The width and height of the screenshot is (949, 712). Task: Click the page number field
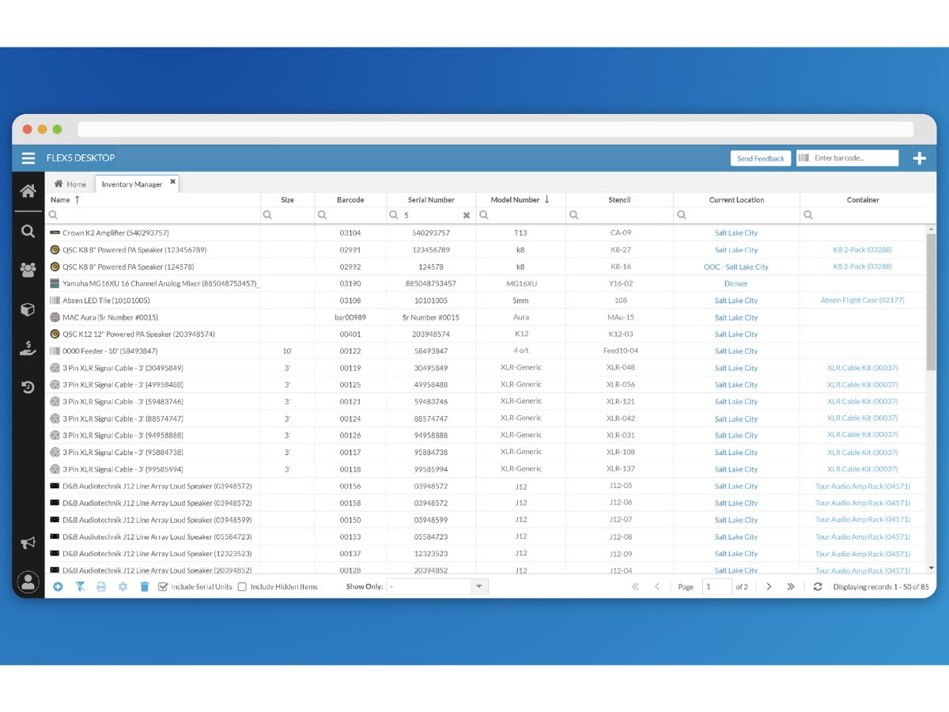pyautogui.click(x=717, y=586)
